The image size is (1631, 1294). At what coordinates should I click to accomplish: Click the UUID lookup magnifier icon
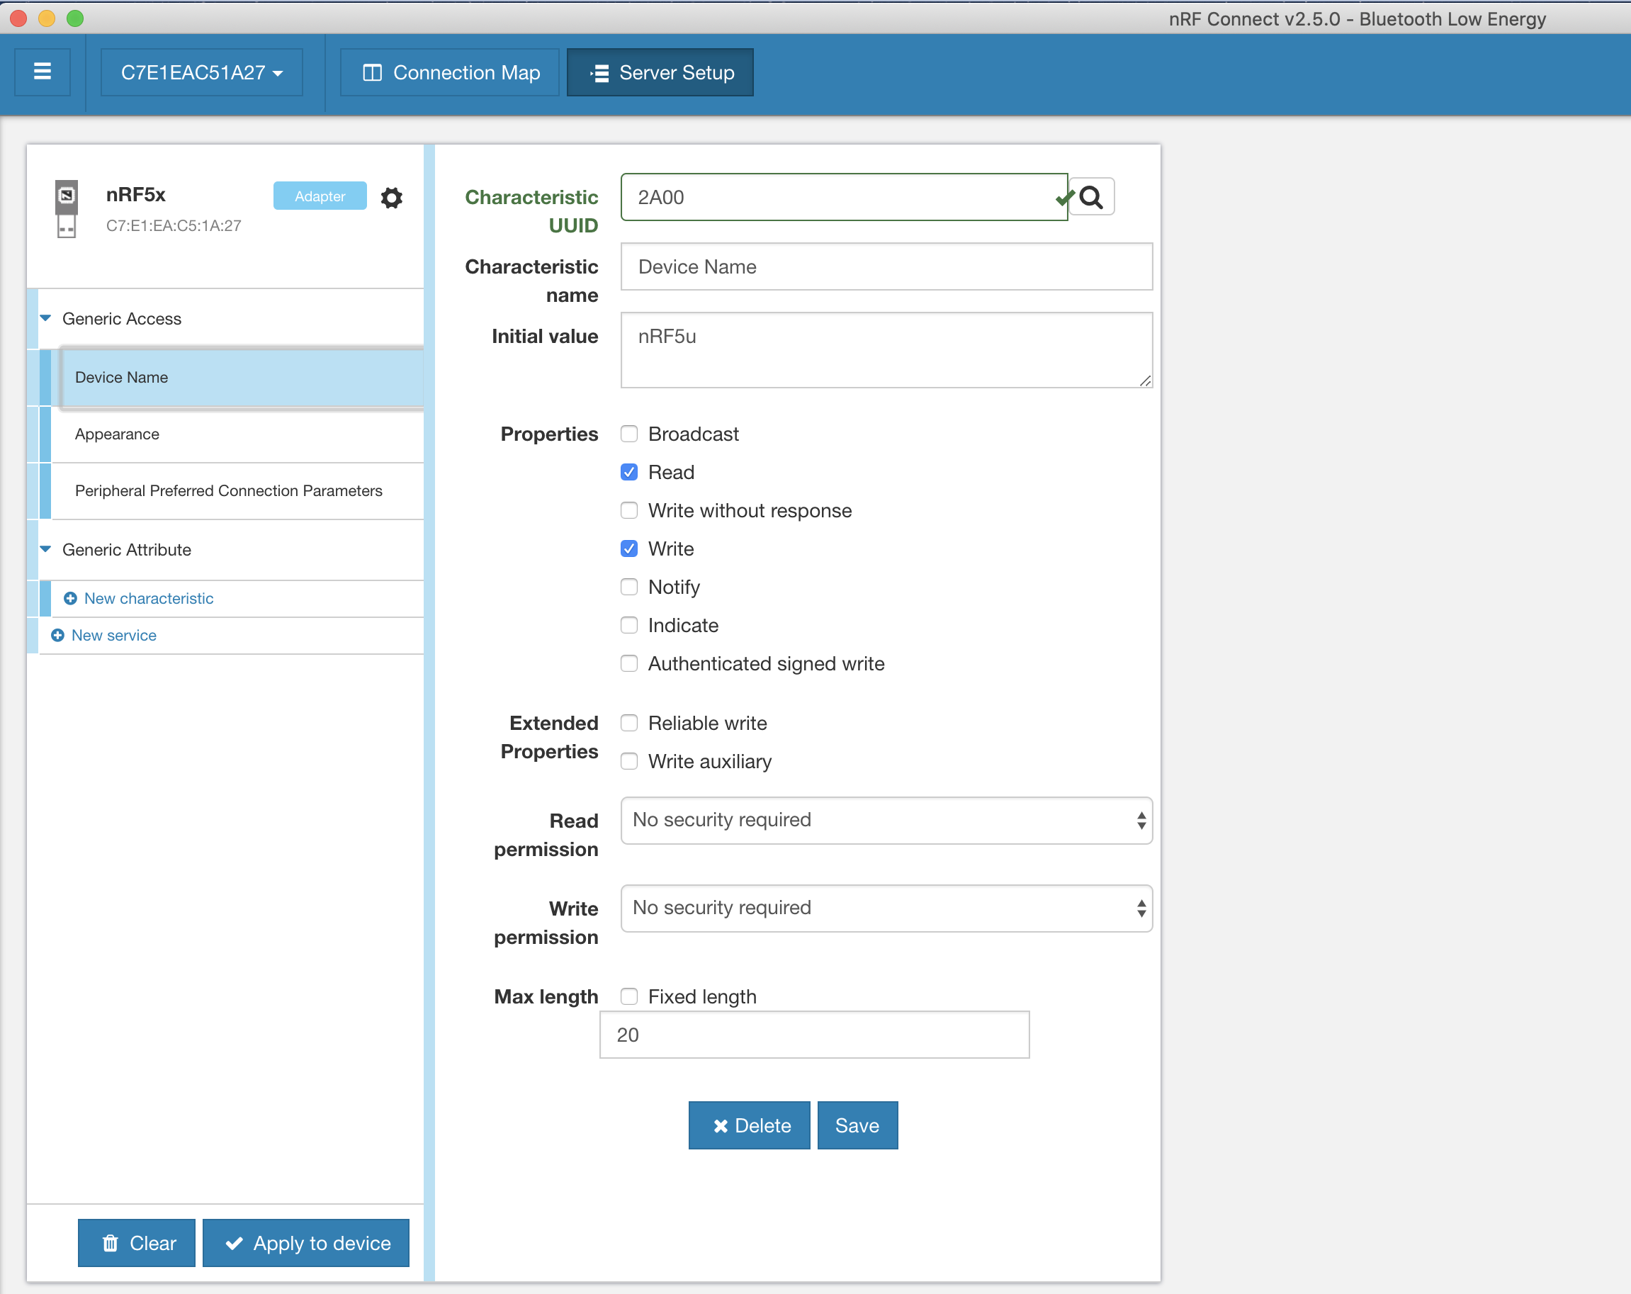[1090, 197]
